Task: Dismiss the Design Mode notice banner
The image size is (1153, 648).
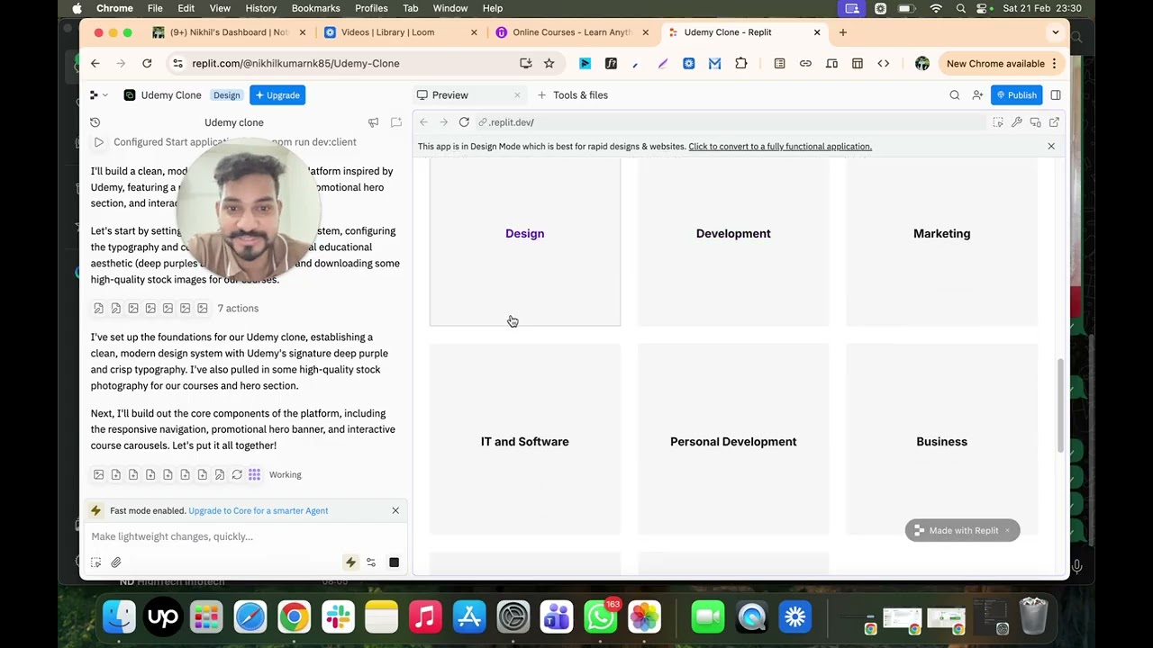Action: point(1051,146)
